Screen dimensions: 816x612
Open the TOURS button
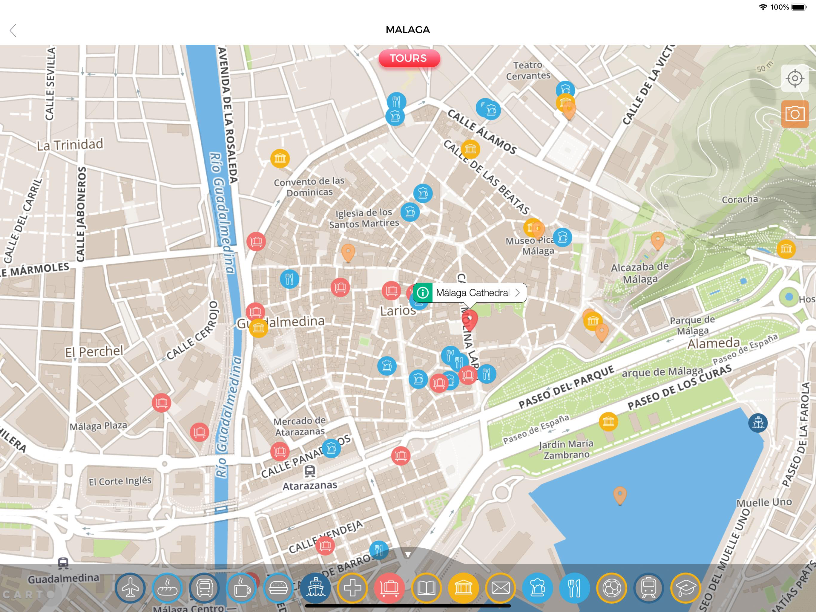pos(409,58)
